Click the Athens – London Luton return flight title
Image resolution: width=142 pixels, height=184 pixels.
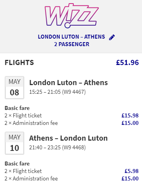(x=68, y=138)
